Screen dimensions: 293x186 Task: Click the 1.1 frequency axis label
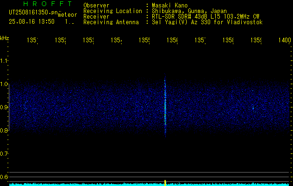coord(4,61)
